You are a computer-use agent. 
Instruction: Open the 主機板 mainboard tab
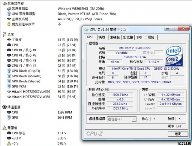tap(115, 37)
